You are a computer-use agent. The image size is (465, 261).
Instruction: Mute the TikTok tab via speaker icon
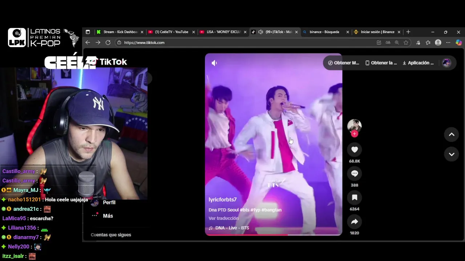pos(260,32)
